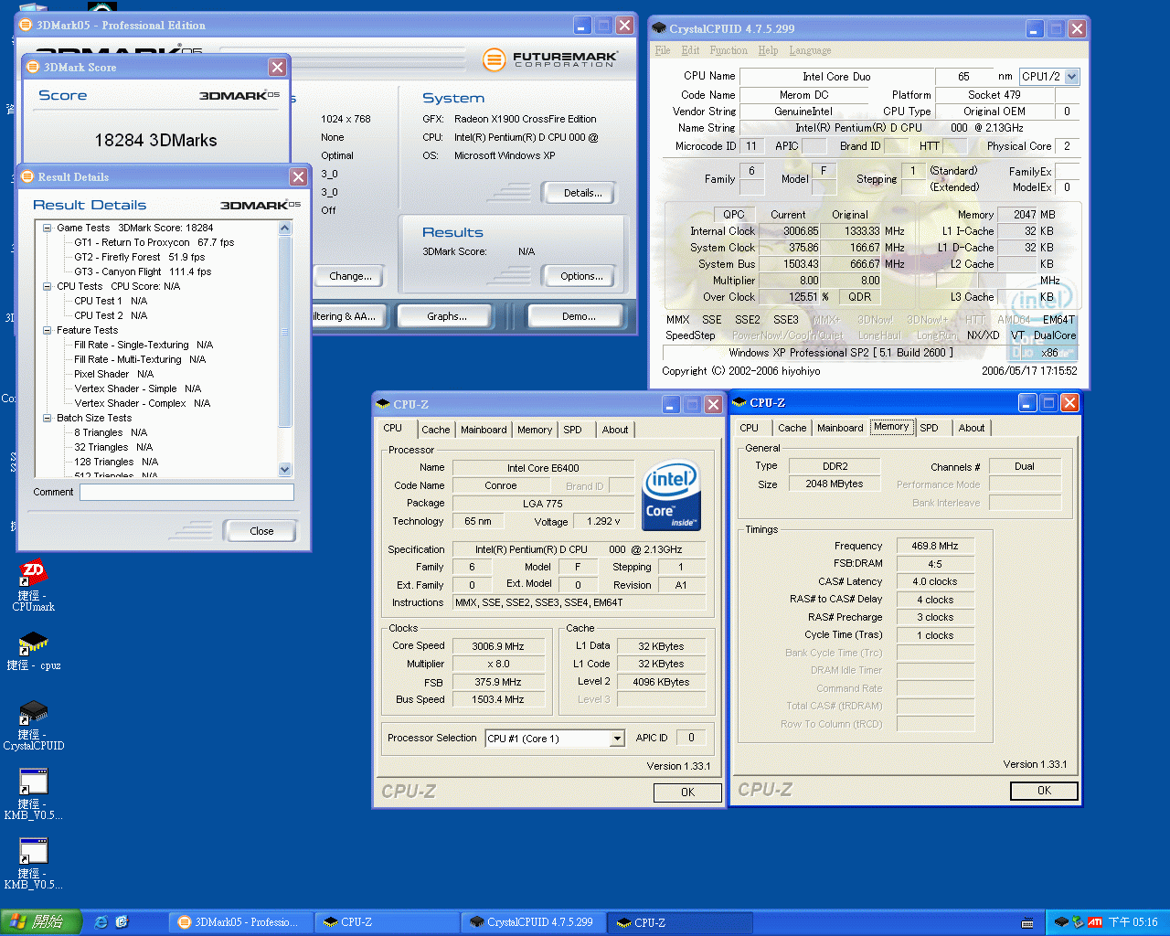Open the Function menu in CrystalCPUID
Image resolution: width=1170 pixels, height=936 pixels.
point(728,50)
